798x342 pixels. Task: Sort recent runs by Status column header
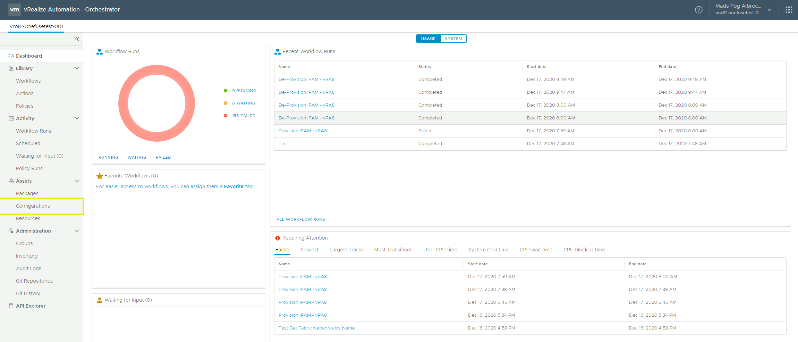(424, 67)
